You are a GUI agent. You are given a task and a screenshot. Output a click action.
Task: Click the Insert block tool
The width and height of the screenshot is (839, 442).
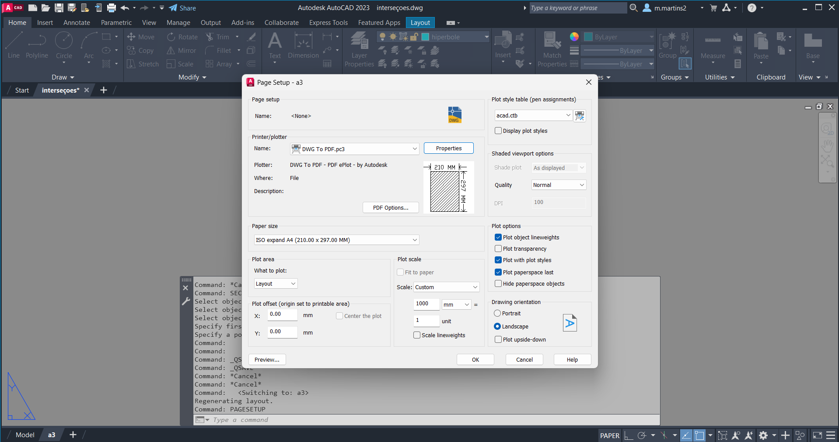[x=503, y=45]
